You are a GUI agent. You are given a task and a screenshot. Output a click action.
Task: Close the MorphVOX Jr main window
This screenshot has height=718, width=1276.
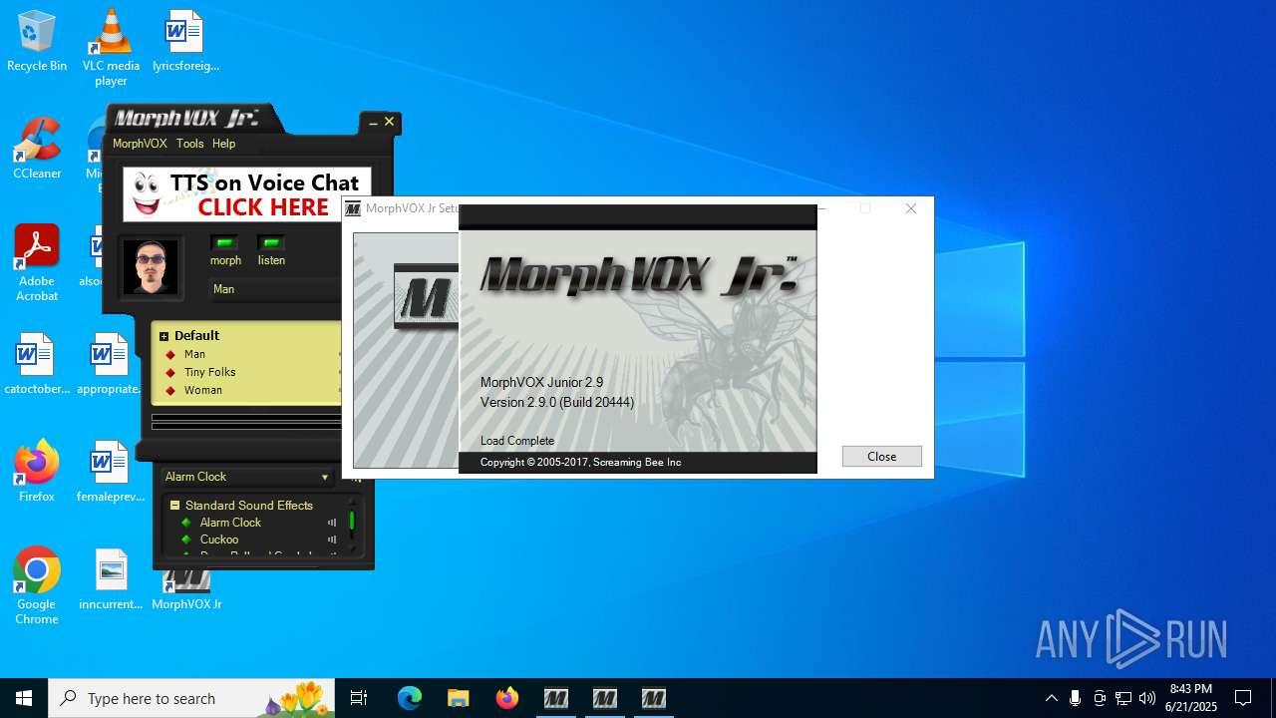point(390,122)
